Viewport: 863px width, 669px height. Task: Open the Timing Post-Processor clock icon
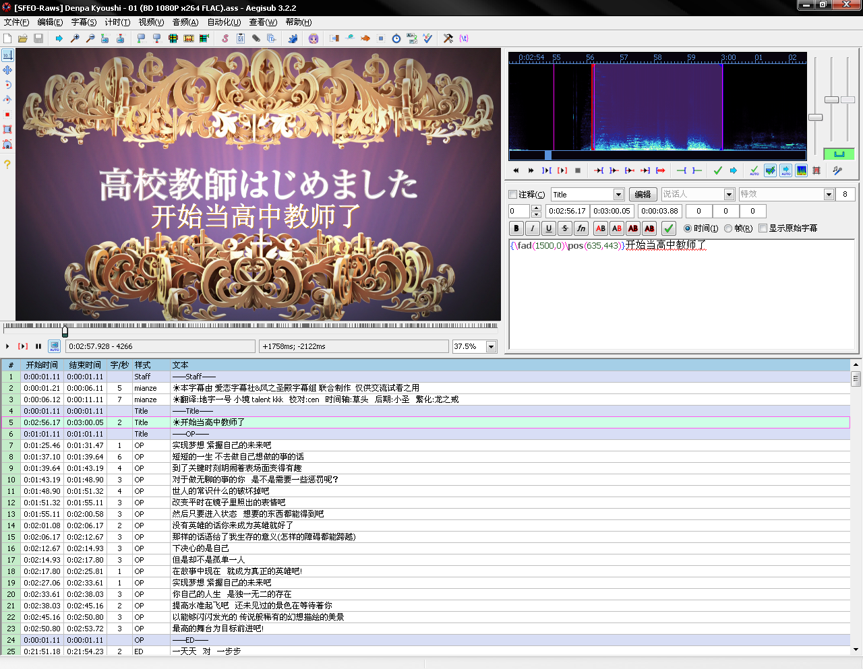(396, 38)
